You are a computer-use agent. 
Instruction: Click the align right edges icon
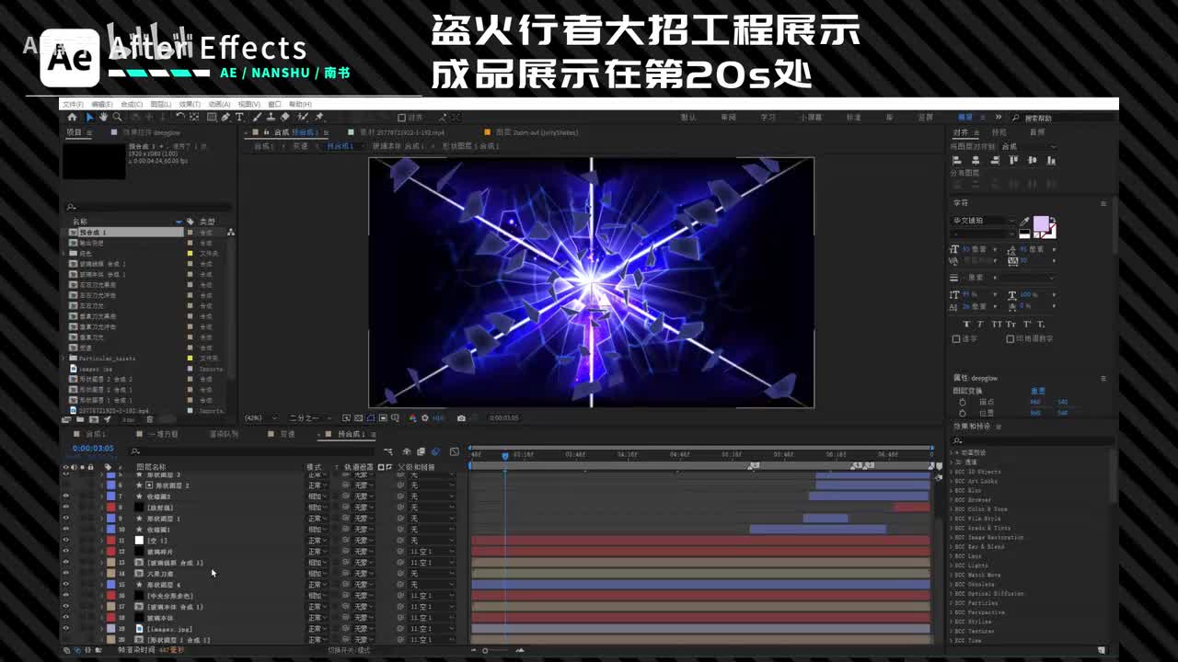coord(995,160)
